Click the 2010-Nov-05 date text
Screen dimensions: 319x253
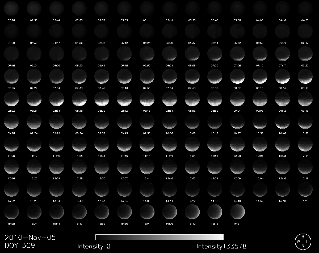[30, 238]
